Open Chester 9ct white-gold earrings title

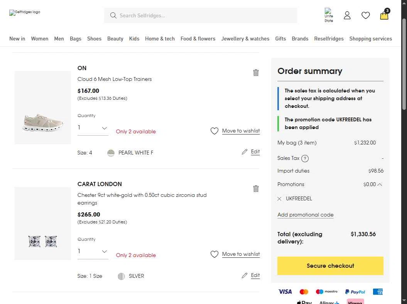(142, 199)
